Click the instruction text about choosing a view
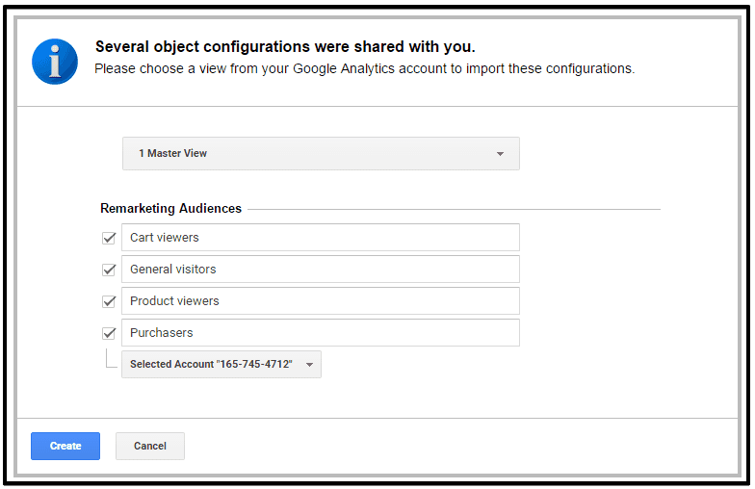This screenshot has height=489, width=755. (364, 69)
